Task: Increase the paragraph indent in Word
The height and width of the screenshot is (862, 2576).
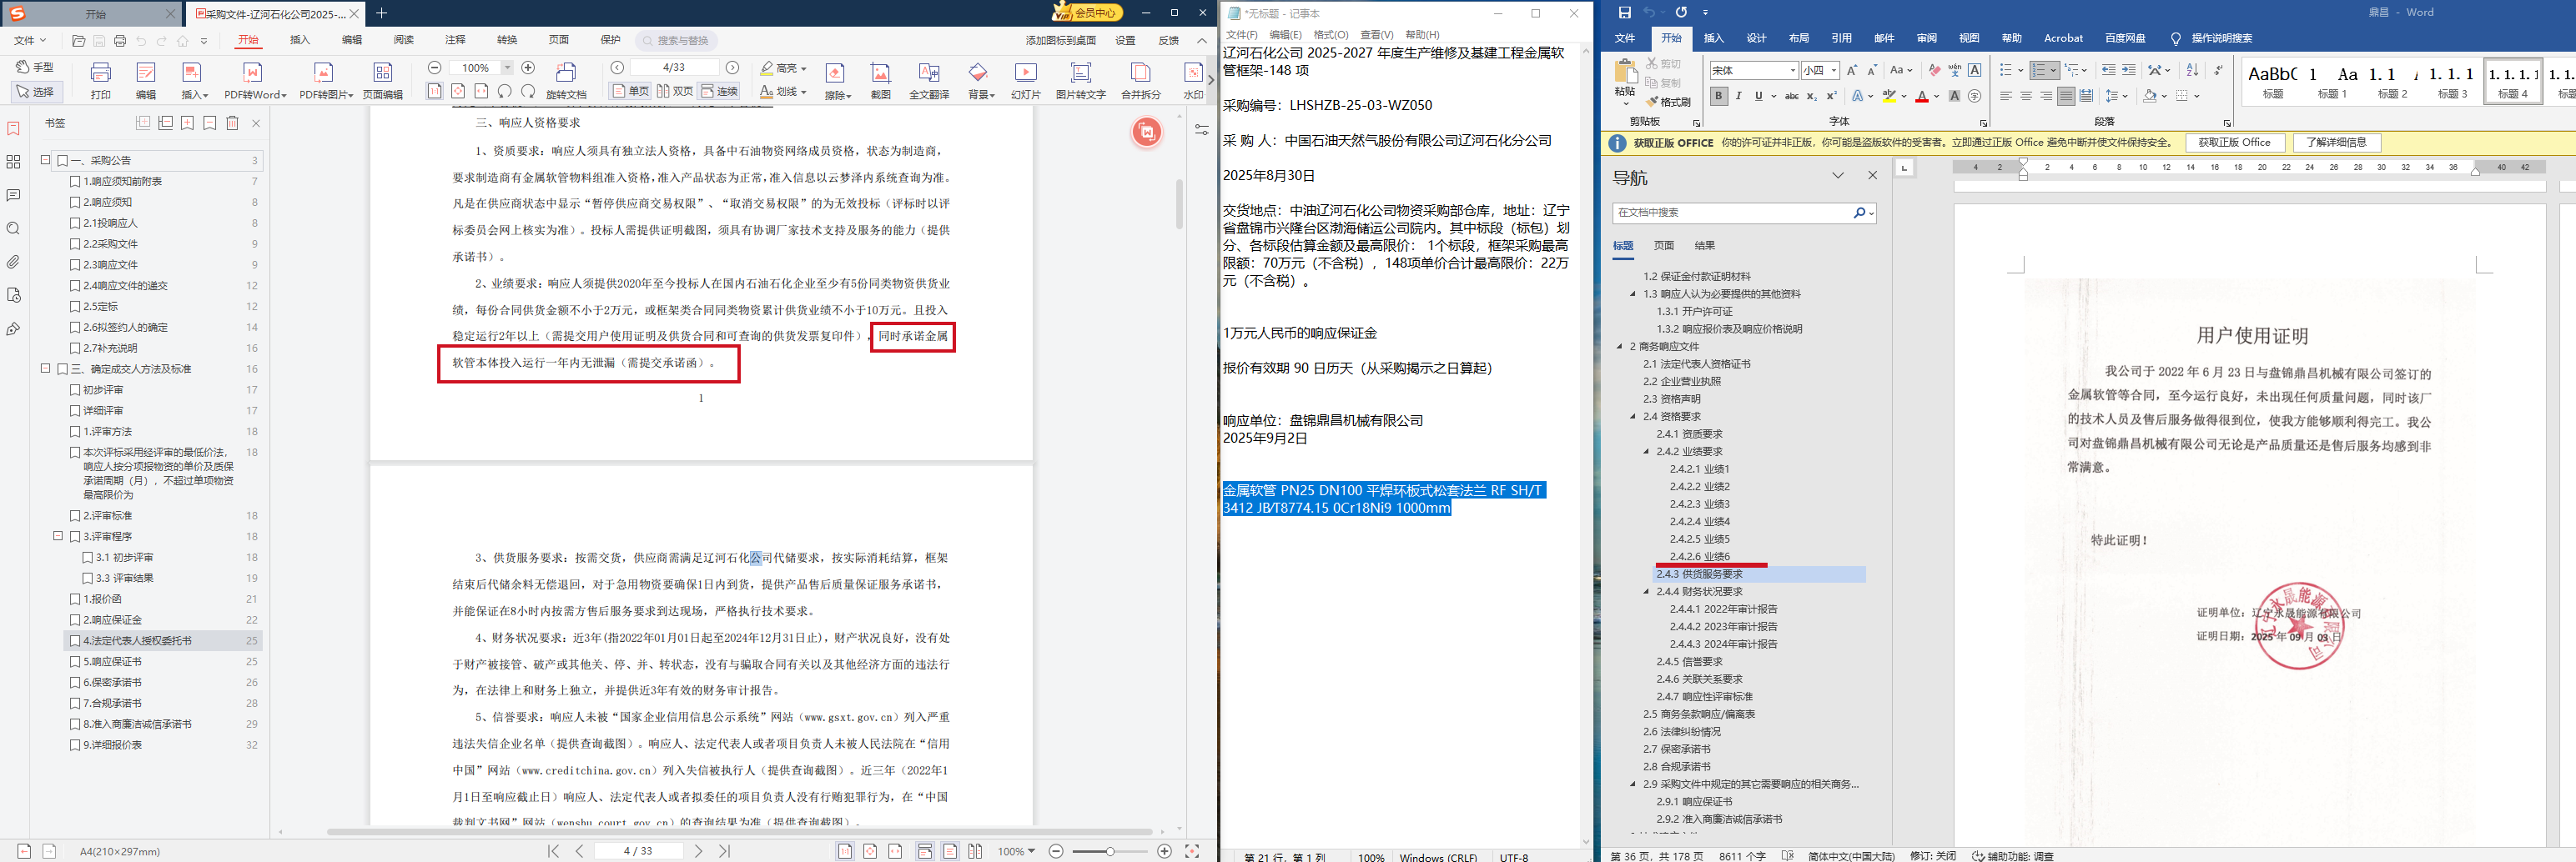Action: pos(2128,70)
